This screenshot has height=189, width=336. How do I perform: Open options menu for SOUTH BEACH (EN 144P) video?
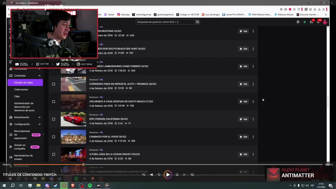point(253,49)
